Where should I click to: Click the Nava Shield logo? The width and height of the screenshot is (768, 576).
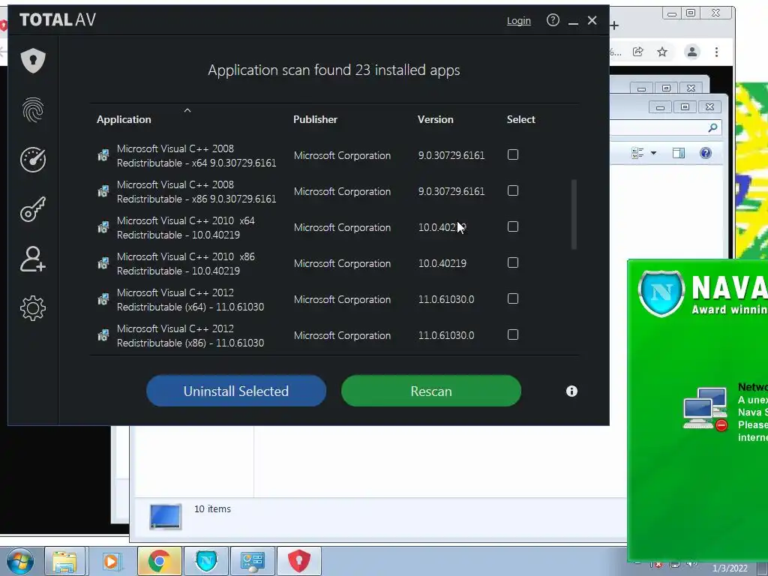(661, 293)
